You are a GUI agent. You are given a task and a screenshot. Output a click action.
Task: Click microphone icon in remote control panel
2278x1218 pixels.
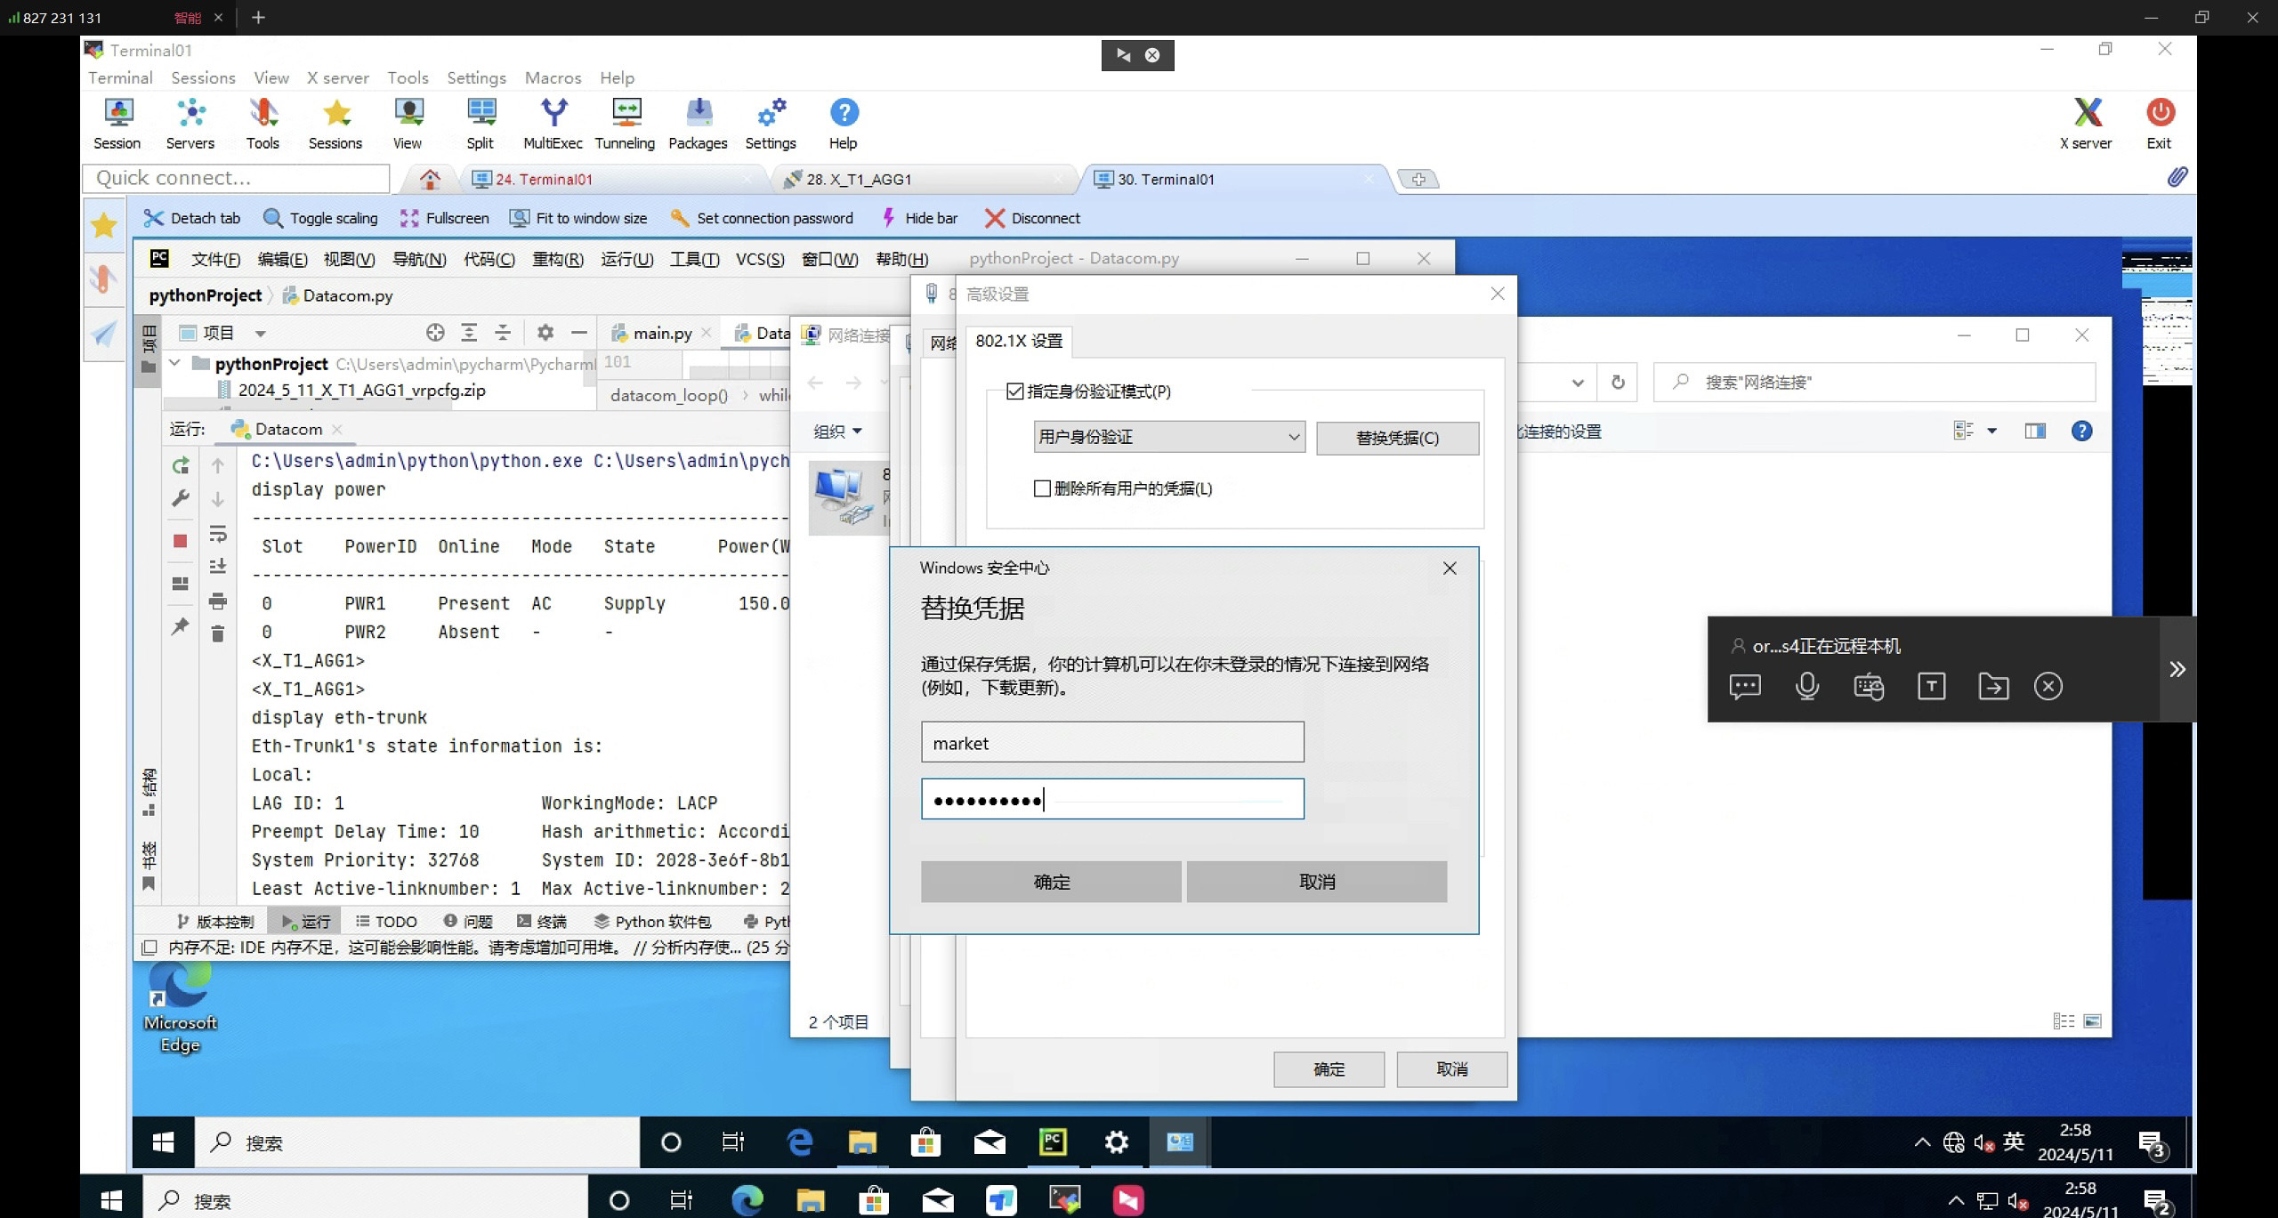(1807, 686)
